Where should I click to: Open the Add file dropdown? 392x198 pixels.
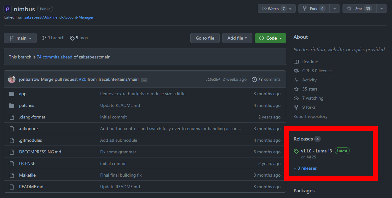coord(237,38)
